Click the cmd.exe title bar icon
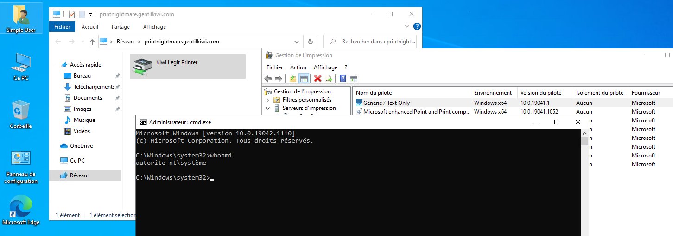673x236 pixels. [144, 122]
